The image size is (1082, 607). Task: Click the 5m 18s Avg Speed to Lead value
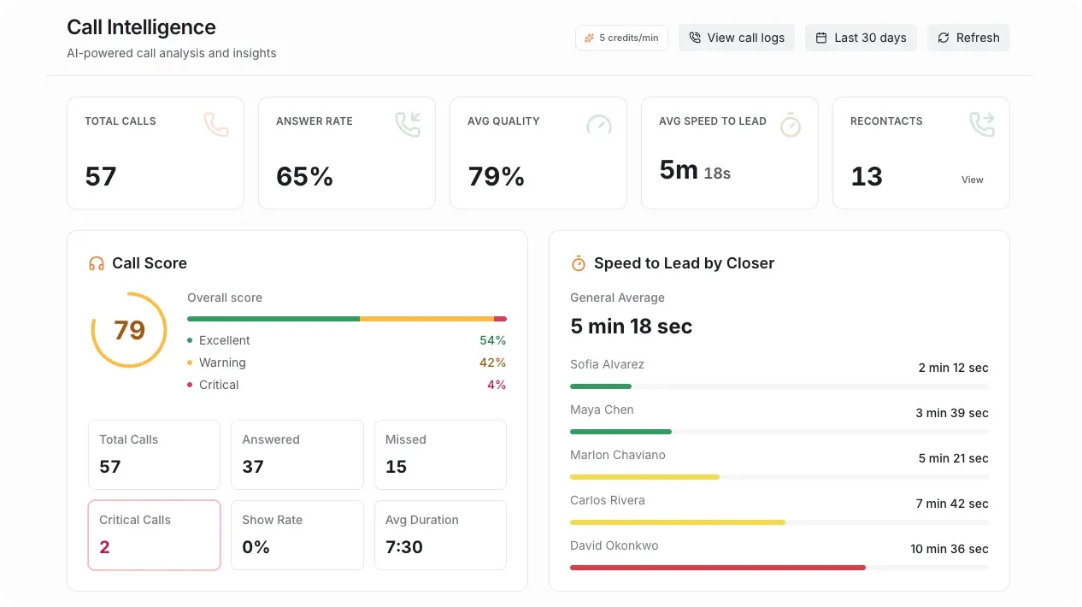pos(695,170)
